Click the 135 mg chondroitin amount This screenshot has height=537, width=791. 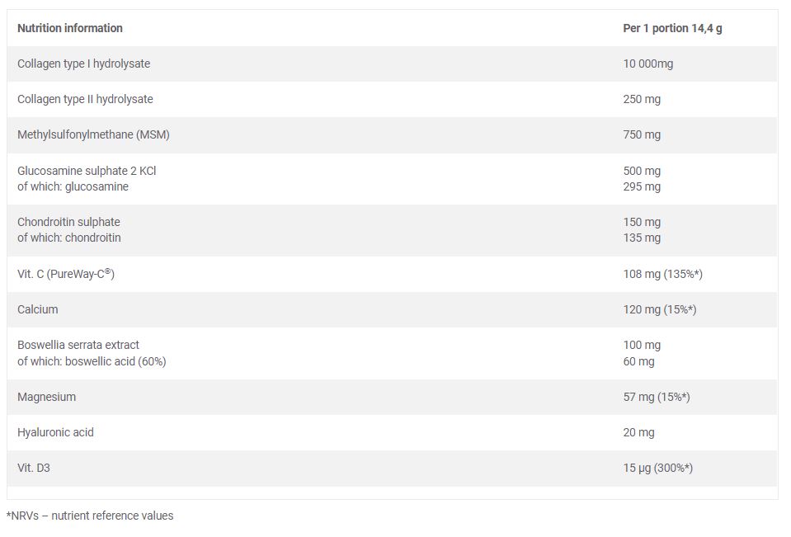point(642,238)
